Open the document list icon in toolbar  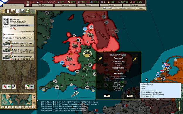point(8,11)
